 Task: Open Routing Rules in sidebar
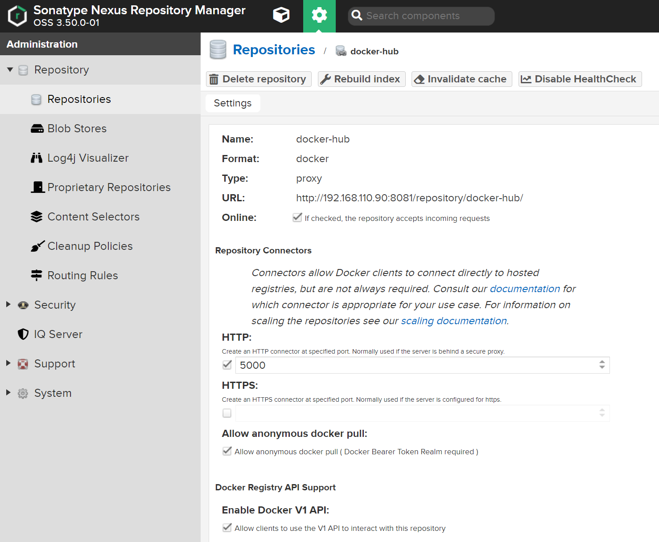[x=100, y=276]
